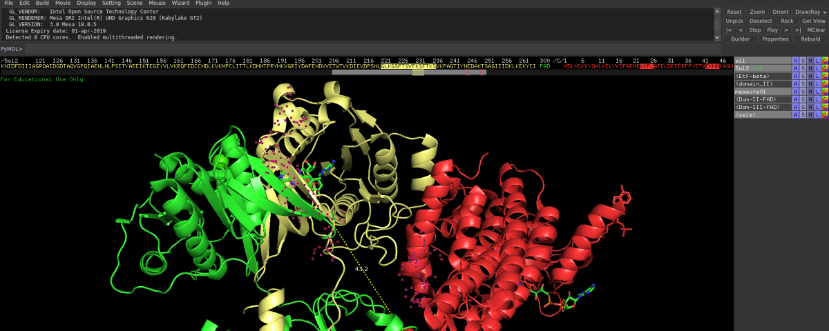Click Hide (H) for measure01
Screen dimensions: 829x331
point(810,92)
